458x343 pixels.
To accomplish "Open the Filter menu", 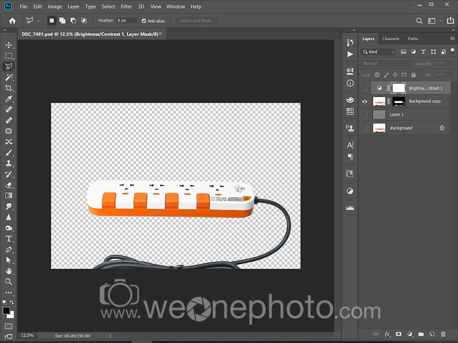I will (127, 7).
